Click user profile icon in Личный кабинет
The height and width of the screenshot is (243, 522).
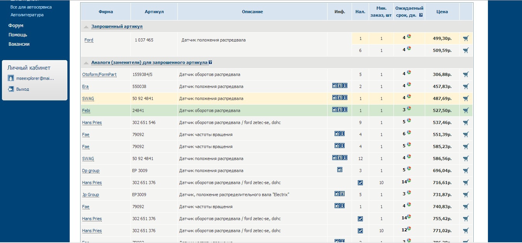click(11, 78)
